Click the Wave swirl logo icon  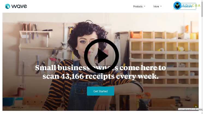(8, 6)
